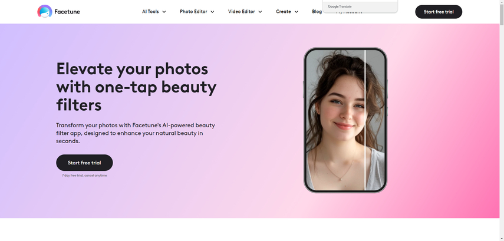Expand the chevron next to AI Tools

coord(164,12)
